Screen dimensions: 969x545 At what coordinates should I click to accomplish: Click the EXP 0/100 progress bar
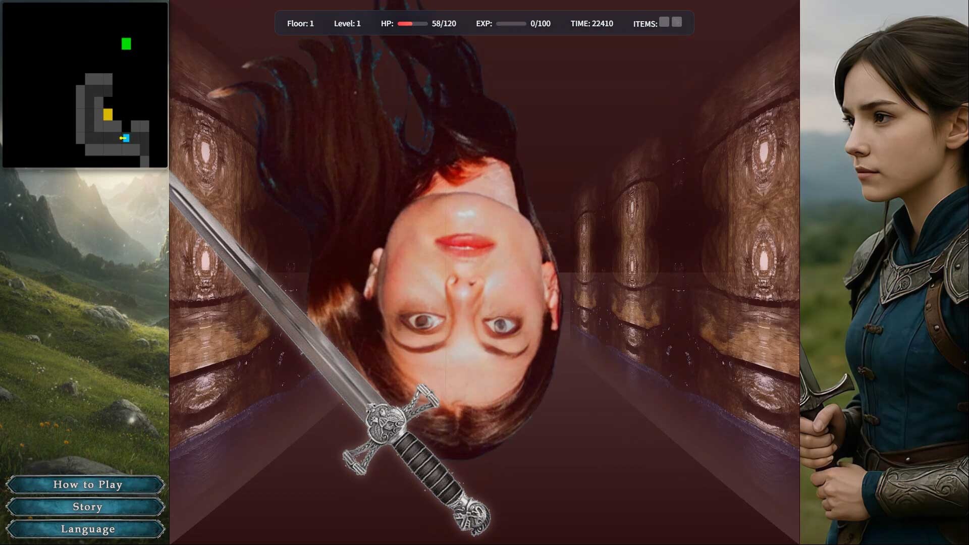[511, 23]
